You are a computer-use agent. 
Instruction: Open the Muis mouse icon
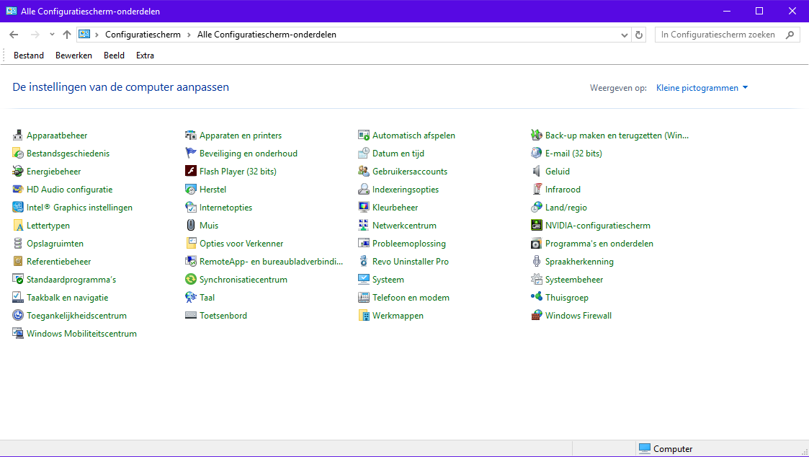coord(191,226)
